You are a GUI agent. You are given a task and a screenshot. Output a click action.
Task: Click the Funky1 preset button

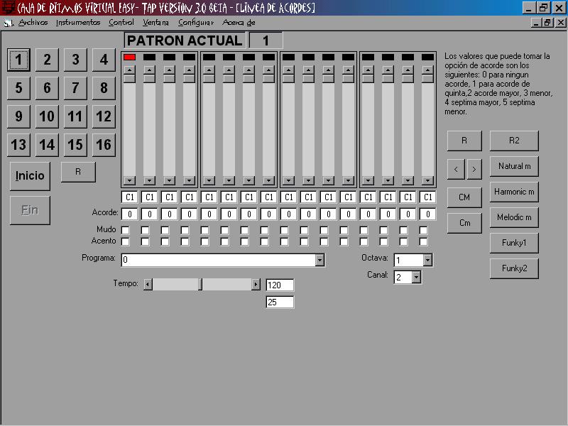(x=514, y=243)
